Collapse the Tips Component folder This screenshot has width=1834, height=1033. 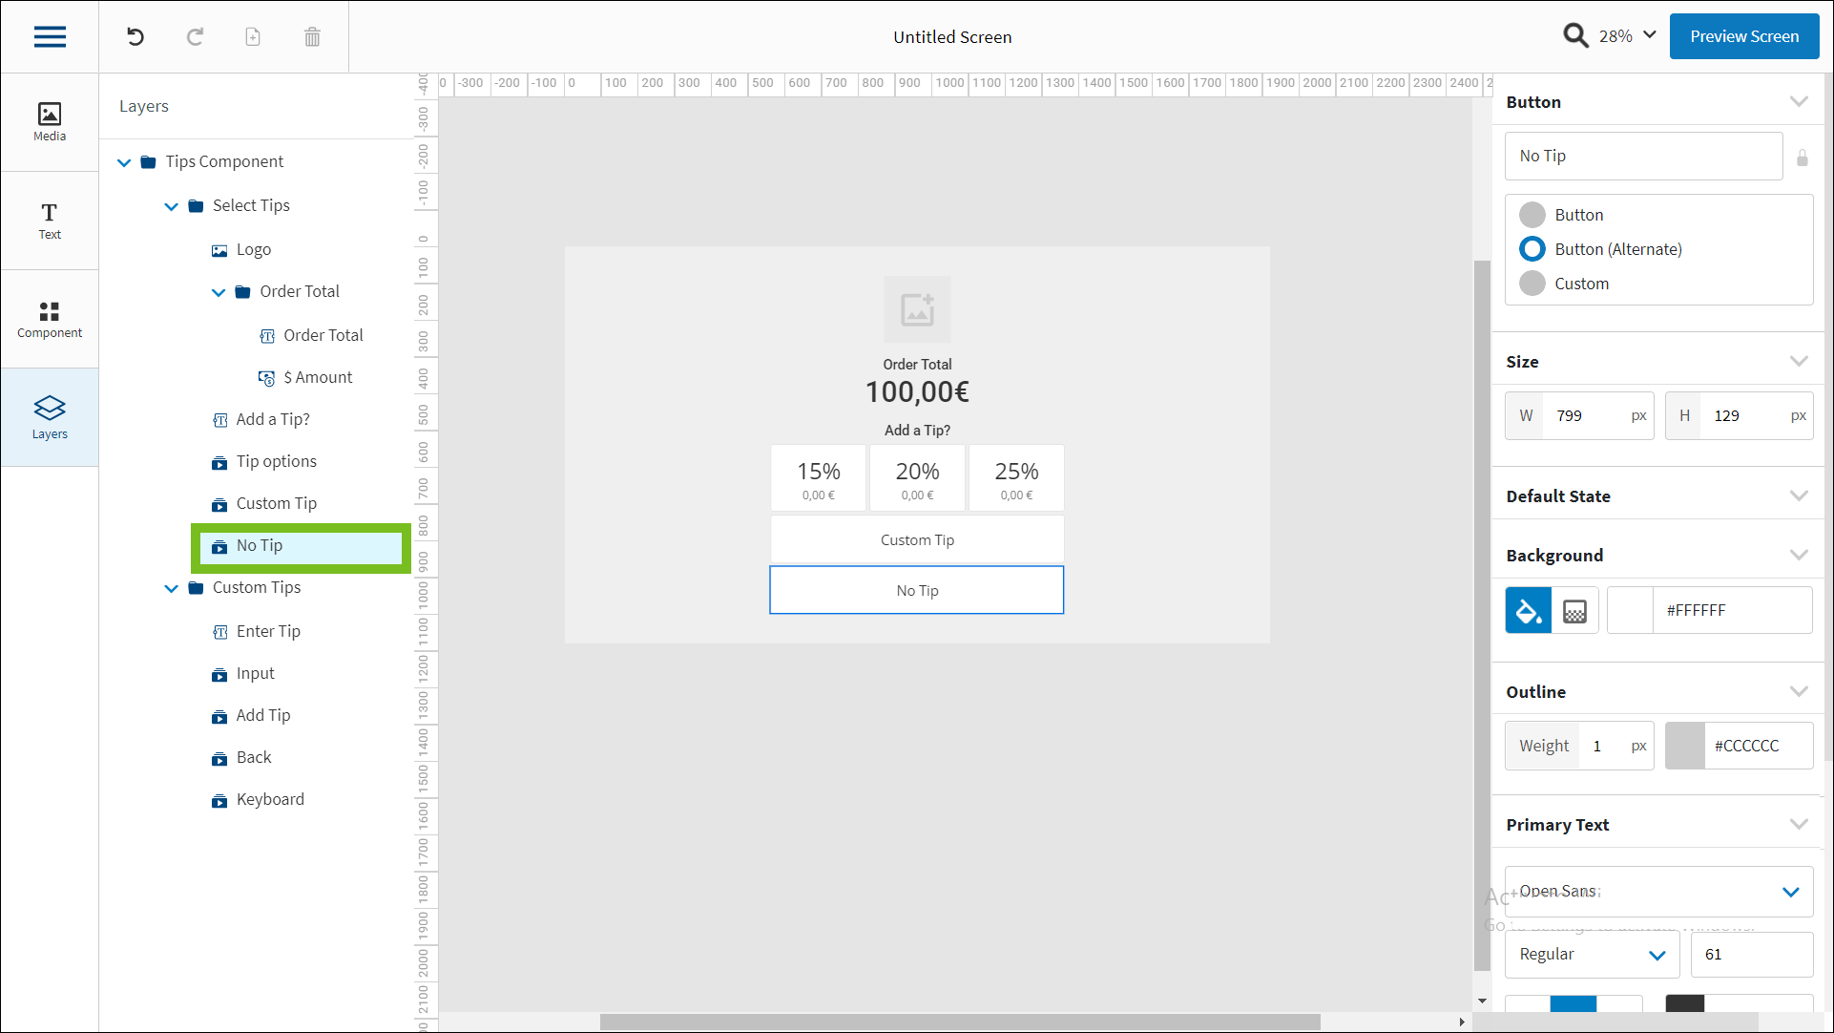[124, 162]
